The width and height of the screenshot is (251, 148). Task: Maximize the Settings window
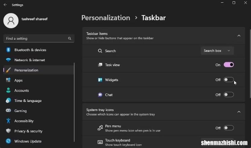point(234,3)
